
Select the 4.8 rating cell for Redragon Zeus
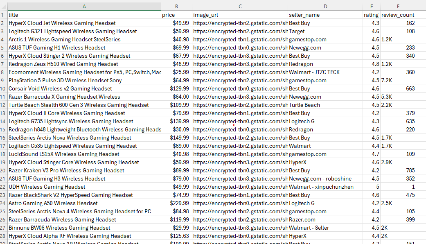coord(372,64)
